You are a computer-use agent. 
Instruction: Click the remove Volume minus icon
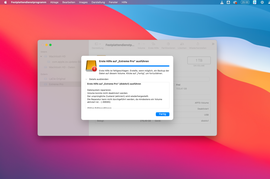(x=144, y=44)
